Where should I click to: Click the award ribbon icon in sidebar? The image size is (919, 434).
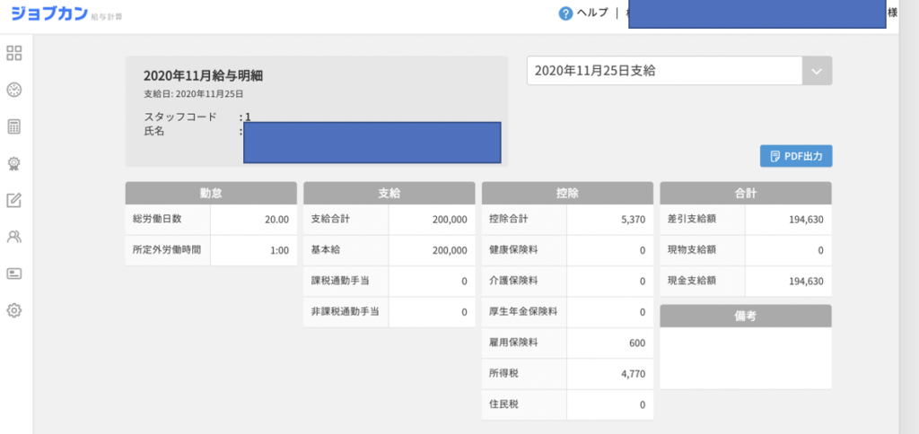(x=14, y=163)
